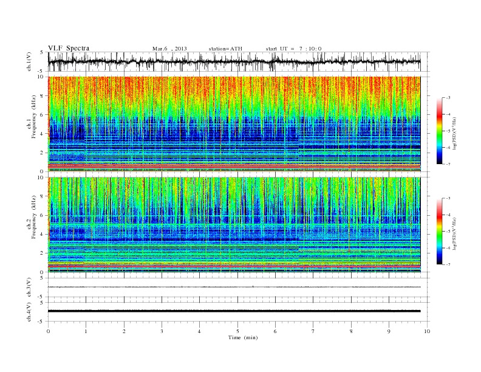Click the "-4" tick on the ch.2 colorbar
Viewport: 481px width, 372px height.
pos(448,215)
